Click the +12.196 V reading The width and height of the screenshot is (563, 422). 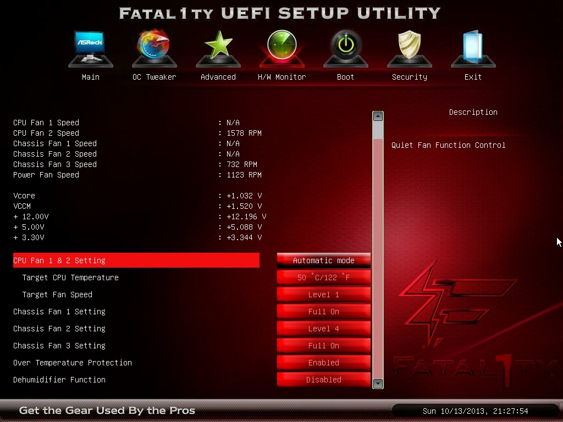[246, 216]
